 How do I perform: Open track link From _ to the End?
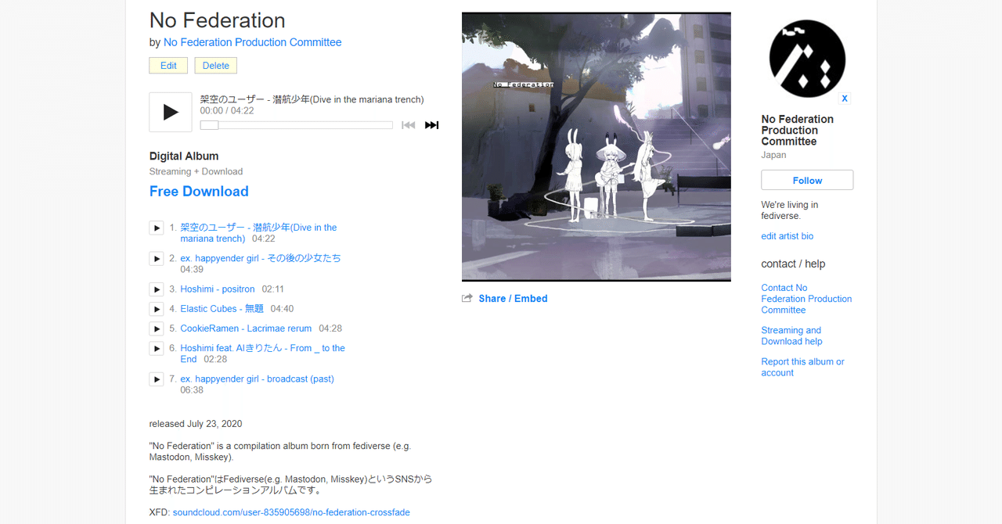[262, 354]
